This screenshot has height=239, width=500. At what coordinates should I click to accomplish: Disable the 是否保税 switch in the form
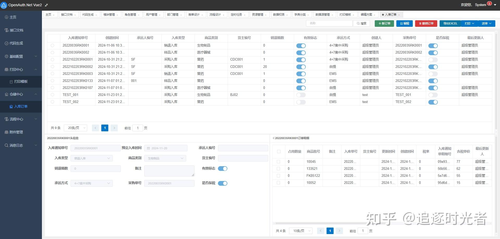(223, 183)
